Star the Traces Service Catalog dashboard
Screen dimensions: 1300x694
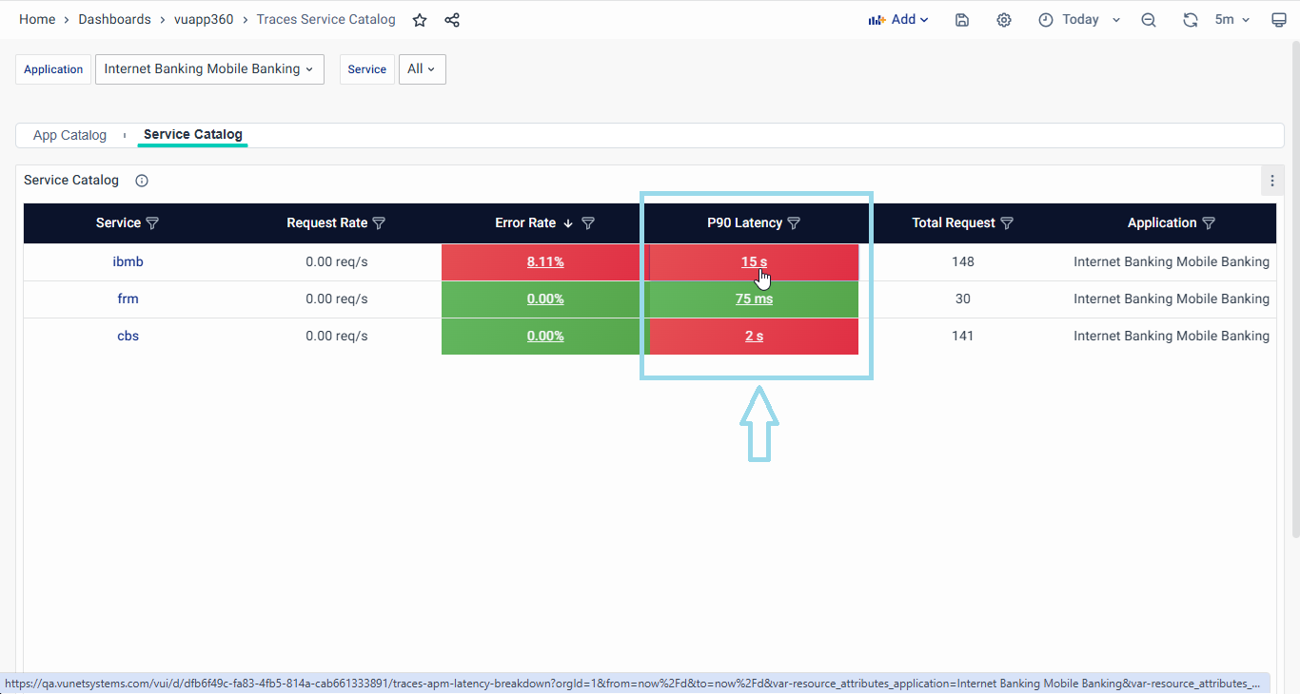420,20
